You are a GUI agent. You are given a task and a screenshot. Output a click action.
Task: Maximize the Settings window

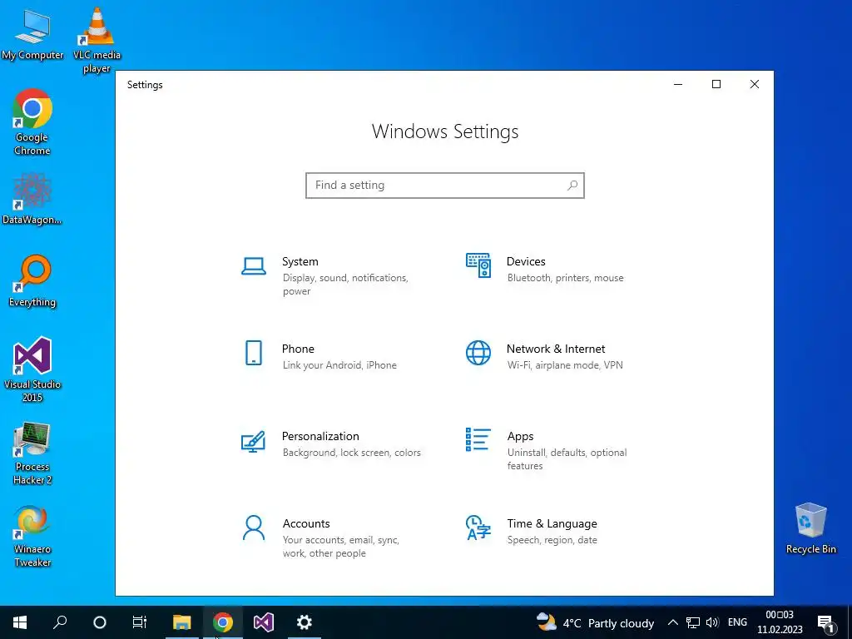716,84
